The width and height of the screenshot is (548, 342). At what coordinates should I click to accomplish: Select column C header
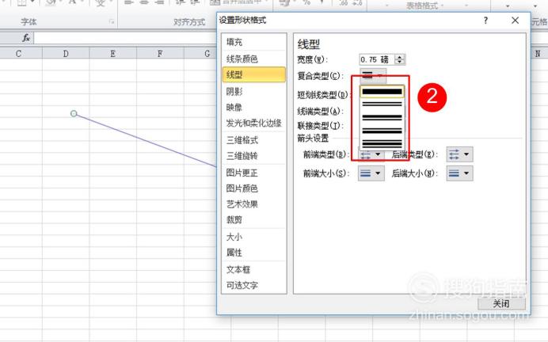tap(19, 54)
